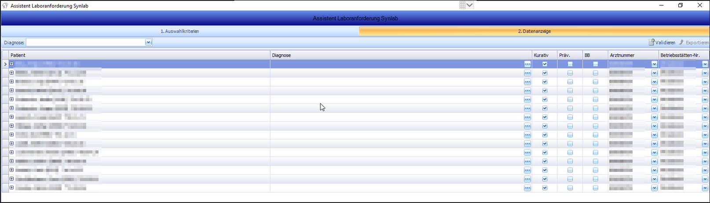The width and height of the screenshot is (710, 203).
Task: Expand the first patient row
Action: 12,64
